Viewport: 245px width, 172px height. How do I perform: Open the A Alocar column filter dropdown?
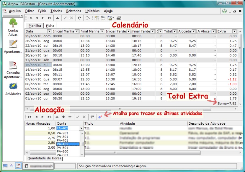(214, 31)
